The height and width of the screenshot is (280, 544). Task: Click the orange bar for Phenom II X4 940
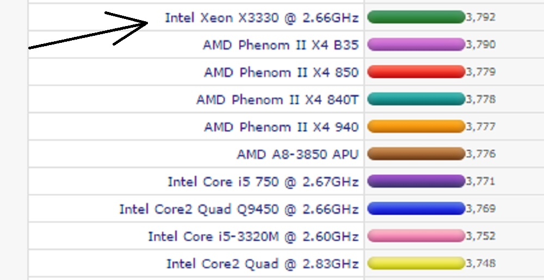pos(416,126)
